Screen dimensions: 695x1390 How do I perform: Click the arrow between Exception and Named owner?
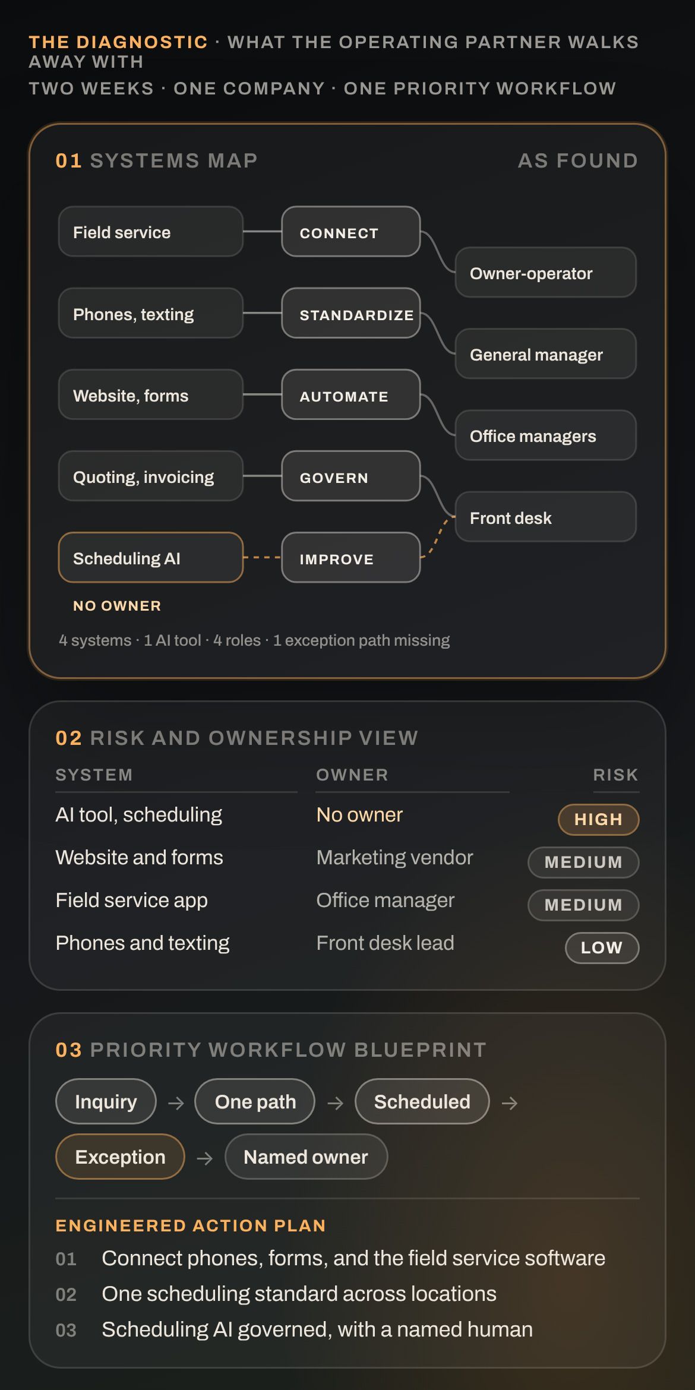click(x=204, y=1158)
